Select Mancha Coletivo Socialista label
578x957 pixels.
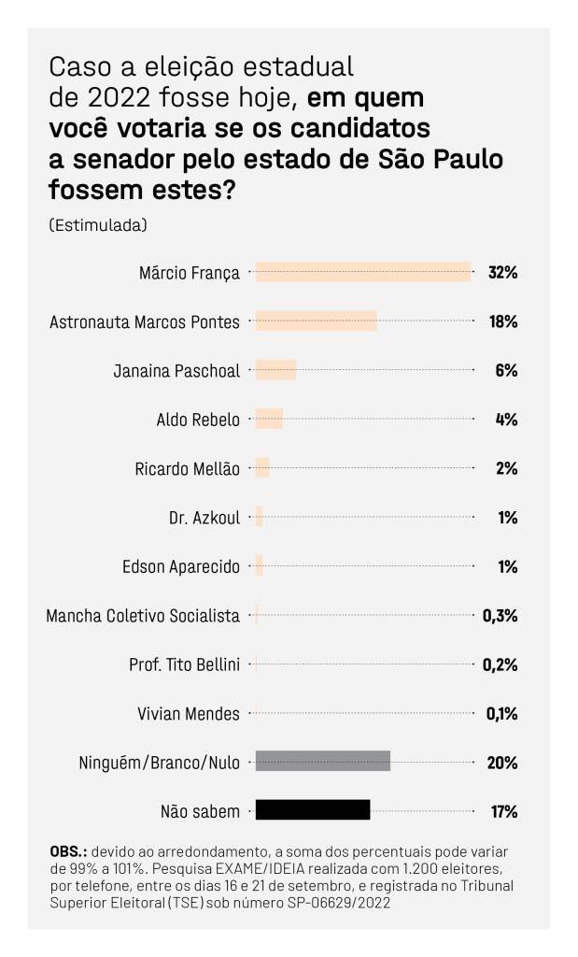pyautogui.click(x=143, y=615)
